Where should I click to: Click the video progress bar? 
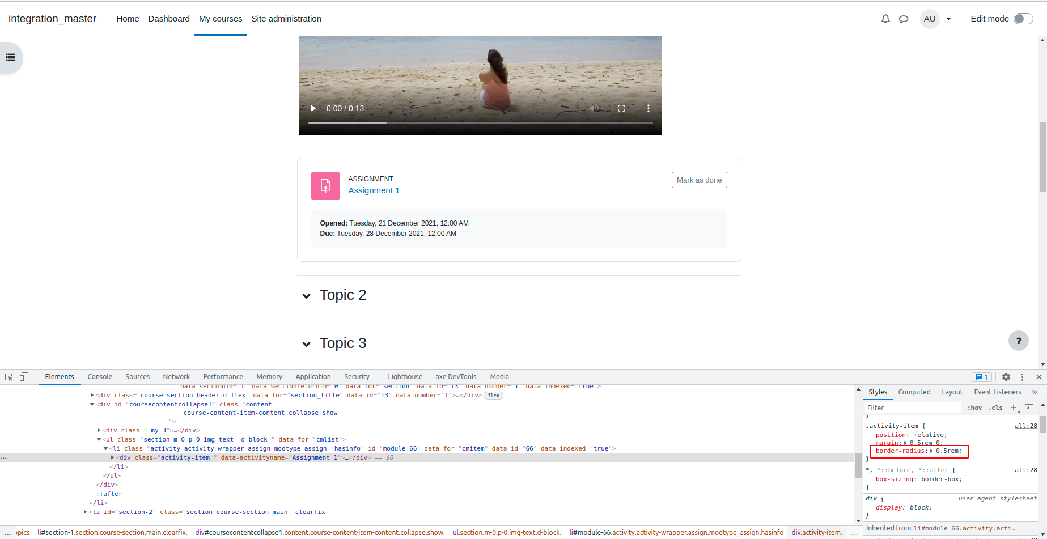coord(481,122)
